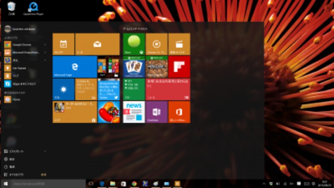This screenshot has width=334, height=188.
Task: Expand Google Chrome jump list arrow
Action: (45, 45)
